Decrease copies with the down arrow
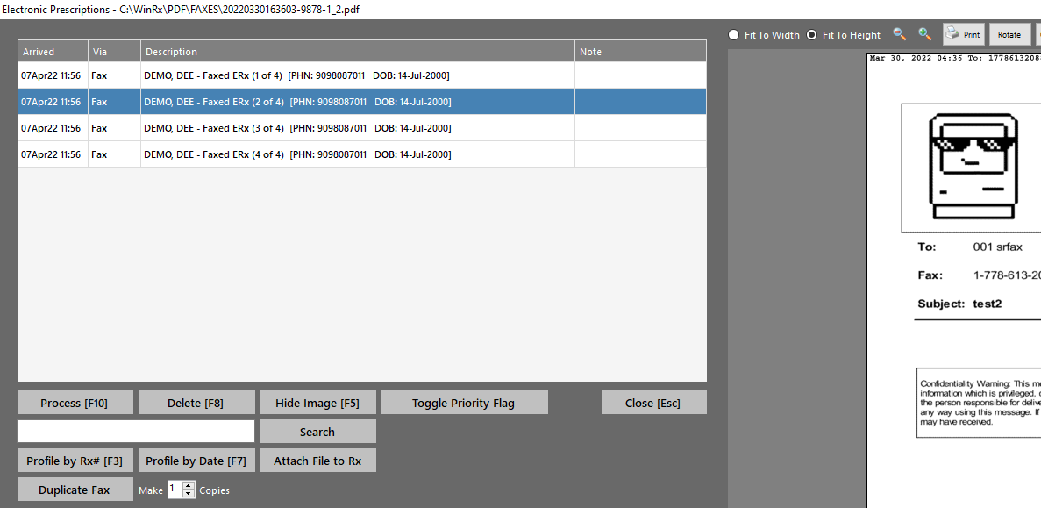The width and height of the screenshot is (1041, 508). pyautogui.click(x=188, y=494)
